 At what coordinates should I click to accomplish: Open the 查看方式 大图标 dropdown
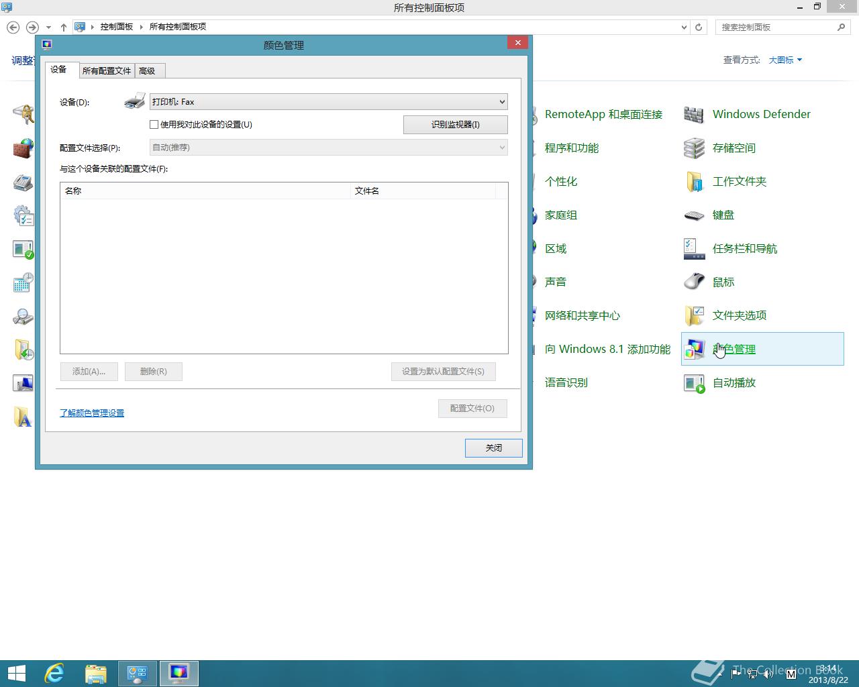(785, 60)
